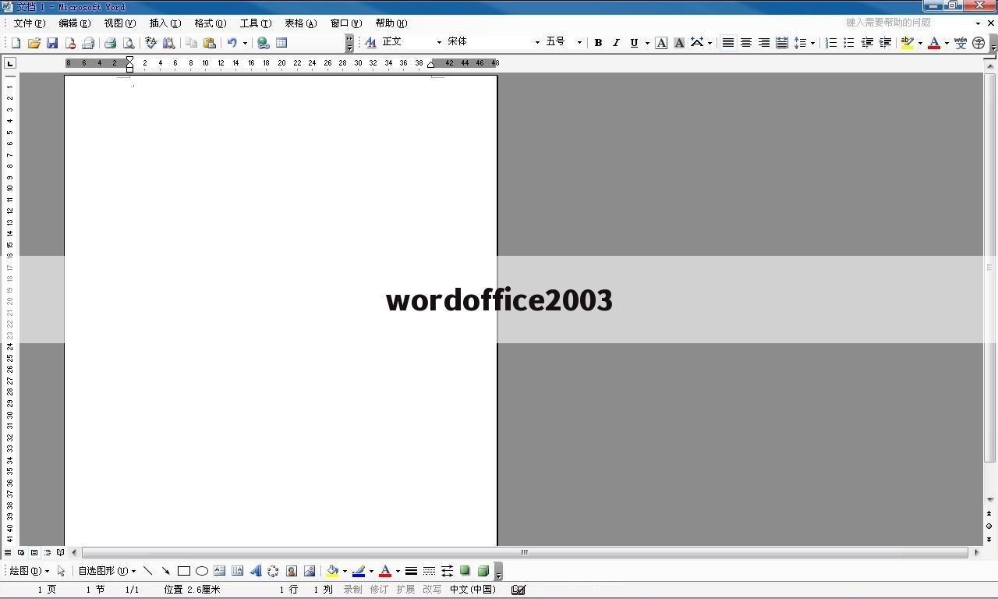998x599 pixels.
Task: Open the Styles and Formatting pane
Action: [371, 42]
